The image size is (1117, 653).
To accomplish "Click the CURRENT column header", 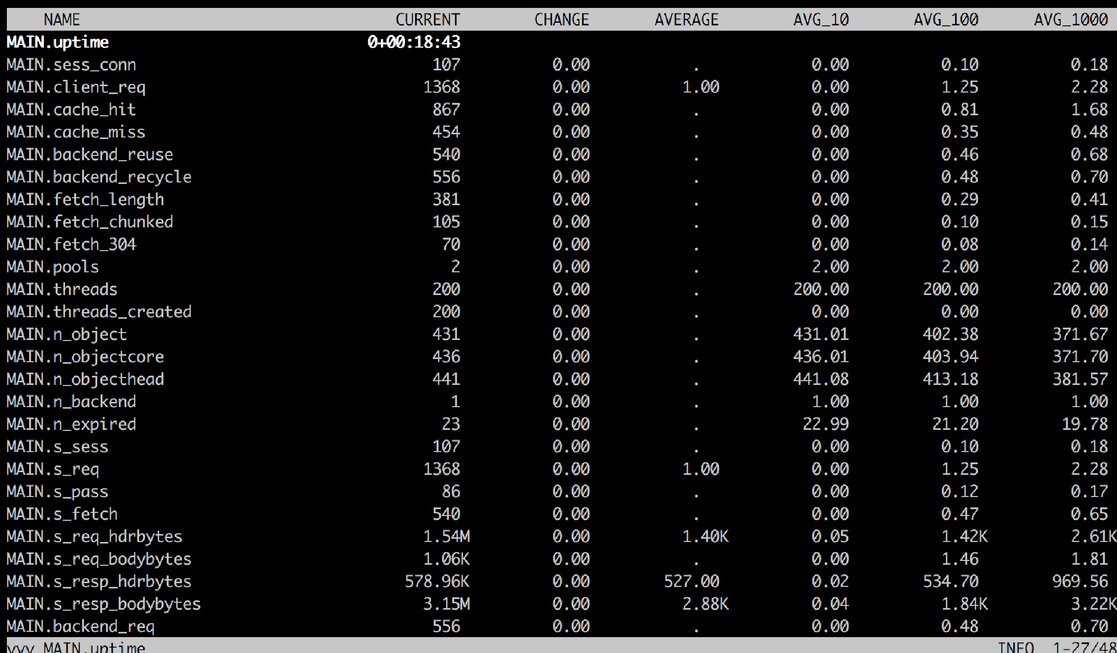I will pos(427,20).
